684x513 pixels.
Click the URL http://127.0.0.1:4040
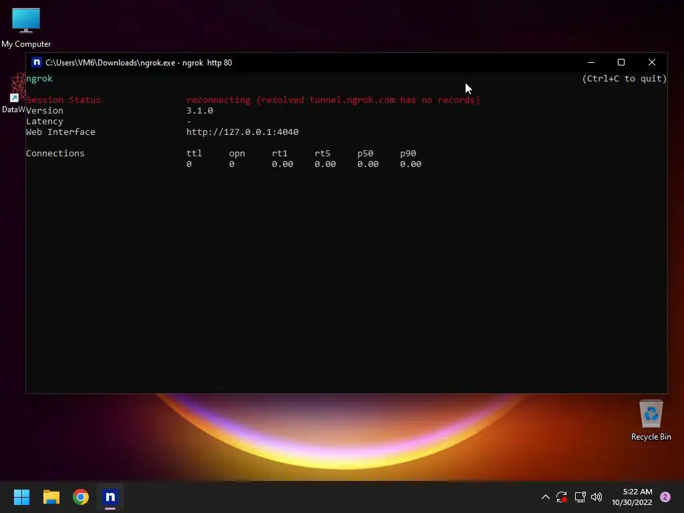[x=242, y=132]
